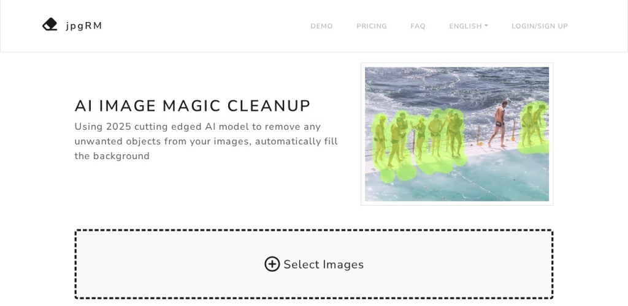This screenshot has width=628, height=306.
Task: Open the PRICING page link
Action: [x=372, y=26]
